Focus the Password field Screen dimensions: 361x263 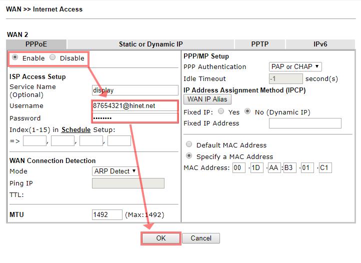tap(135, 118)
